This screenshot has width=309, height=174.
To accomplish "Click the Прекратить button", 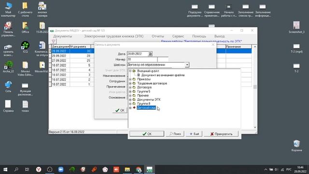I will (x=221, y=134).
